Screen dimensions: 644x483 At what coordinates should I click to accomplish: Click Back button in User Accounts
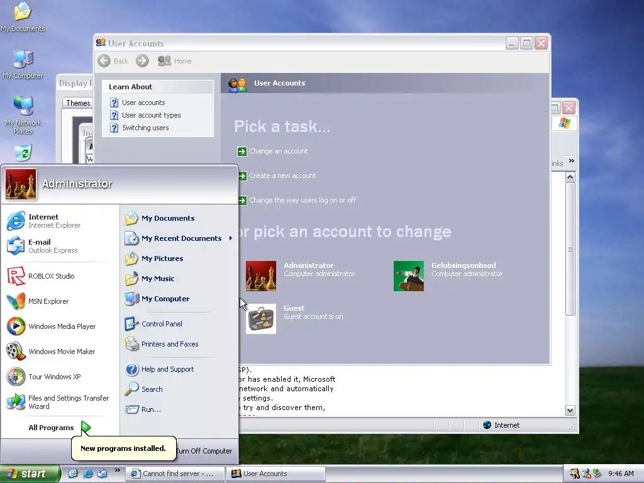(113, 61)
